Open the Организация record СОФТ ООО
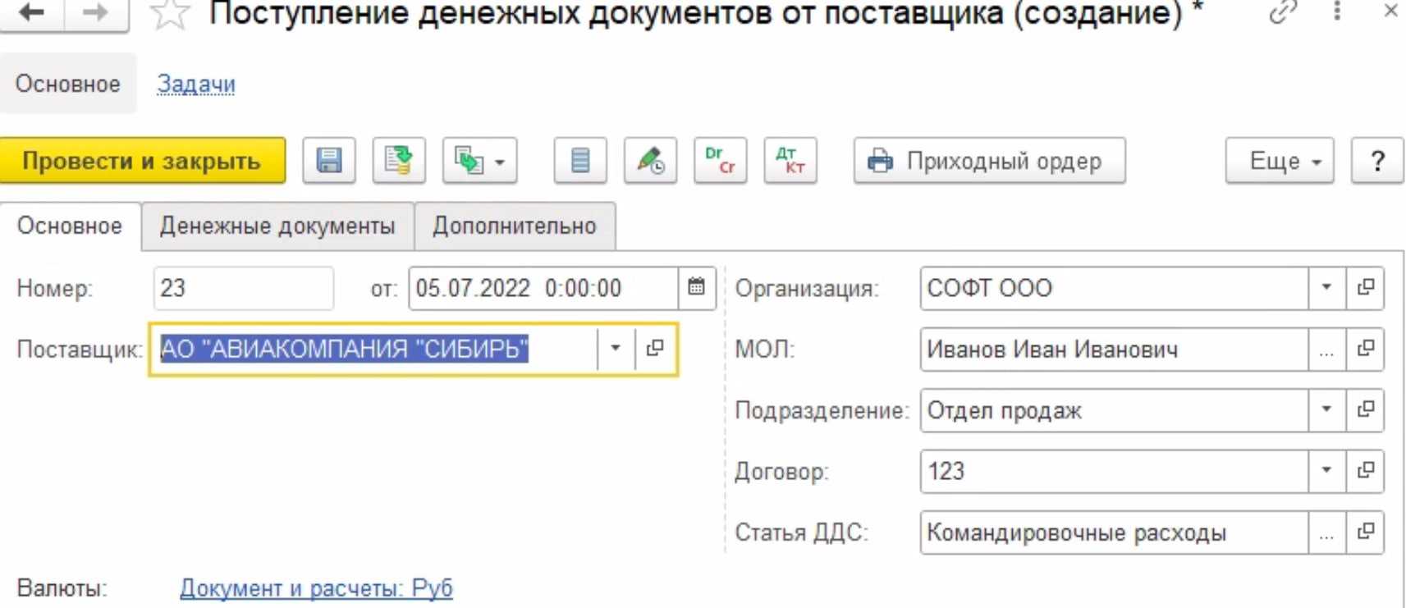1406x608 pixels. [1366, 287]
